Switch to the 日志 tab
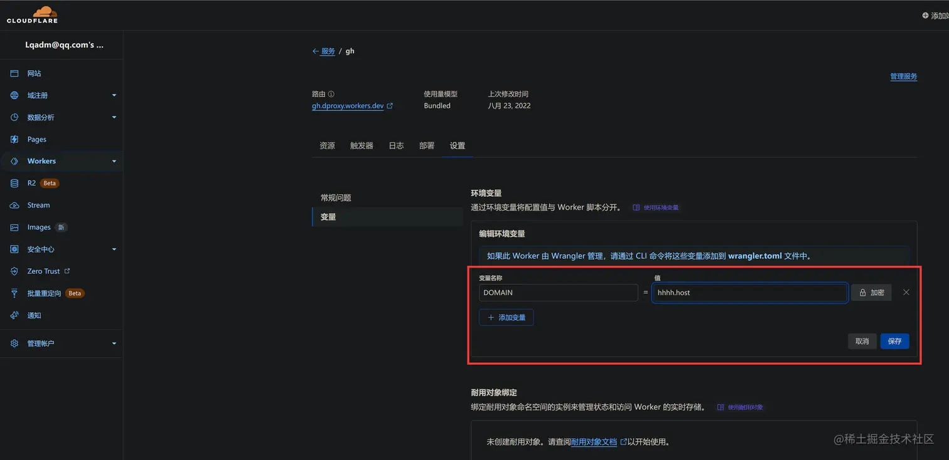The width and height of the screenshot is (949, 460). pyautogui.click(x=396, y=145)
